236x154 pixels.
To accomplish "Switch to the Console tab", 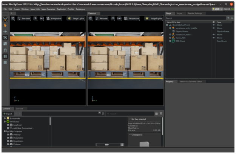I will tap(20, 109).
